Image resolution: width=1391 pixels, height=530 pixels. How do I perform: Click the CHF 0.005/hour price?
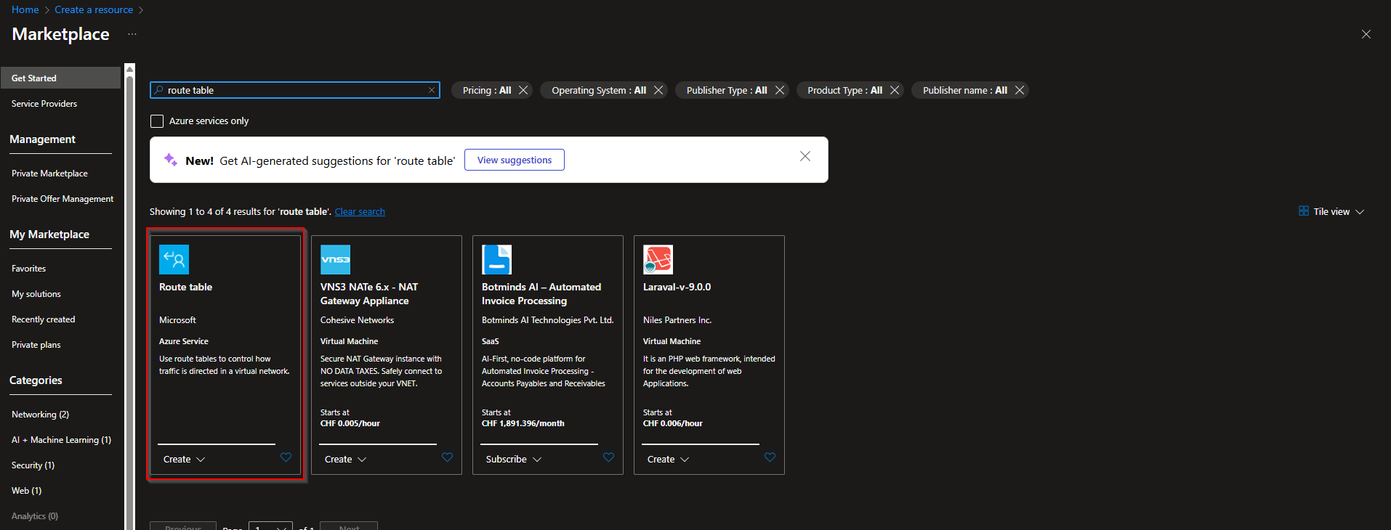click(x=350, y=423)
